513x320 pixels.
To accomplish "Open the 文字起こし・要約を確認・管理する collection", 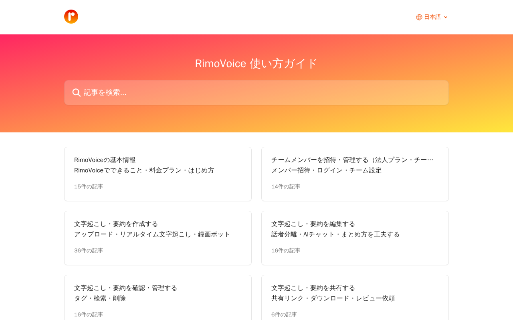I will coord(158,298).
